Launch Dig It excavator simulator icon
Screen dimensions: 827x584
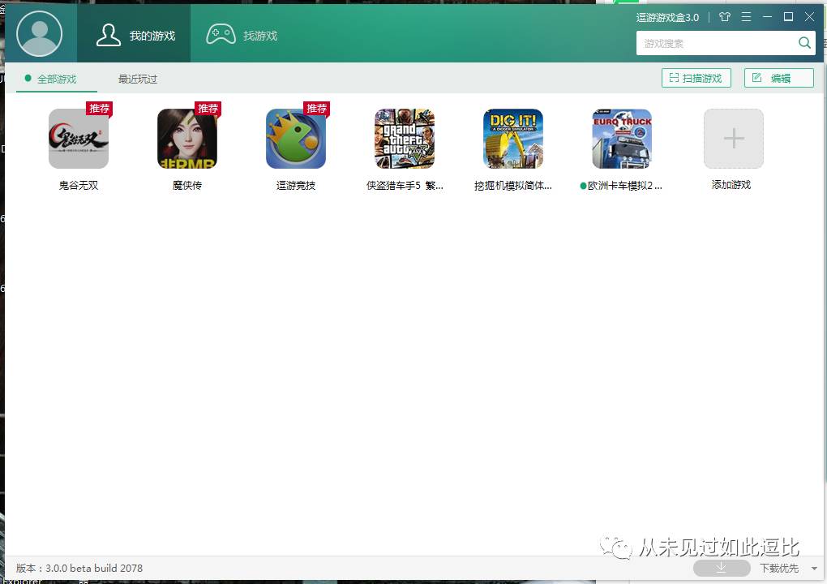pos(513,139)
